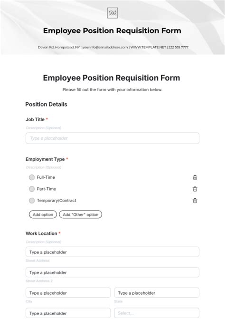Choose the Temporary/Contract radio button
The width and height of the screenshot is (225, 319).
click(x=32, y=201)
